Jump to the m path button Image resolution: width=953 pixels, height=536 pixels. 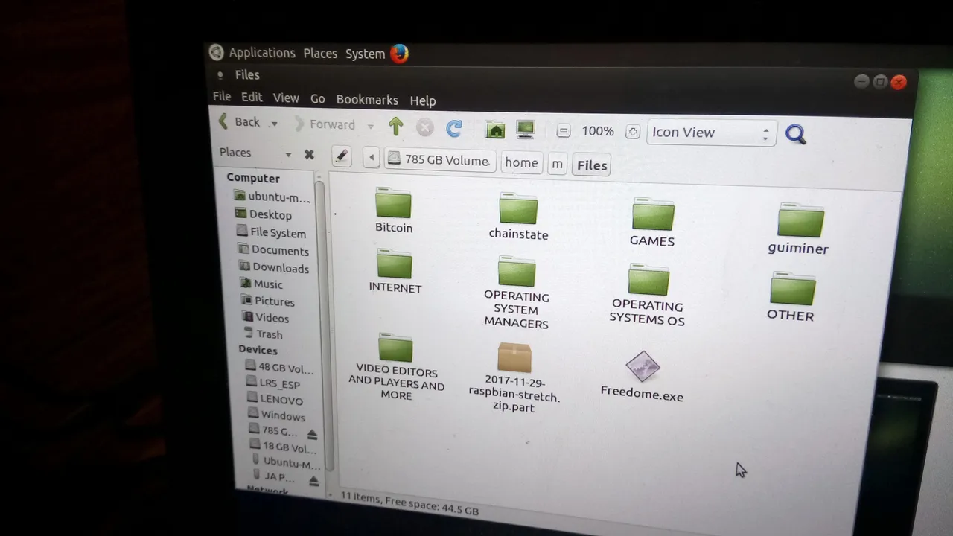tap(557, 164)
